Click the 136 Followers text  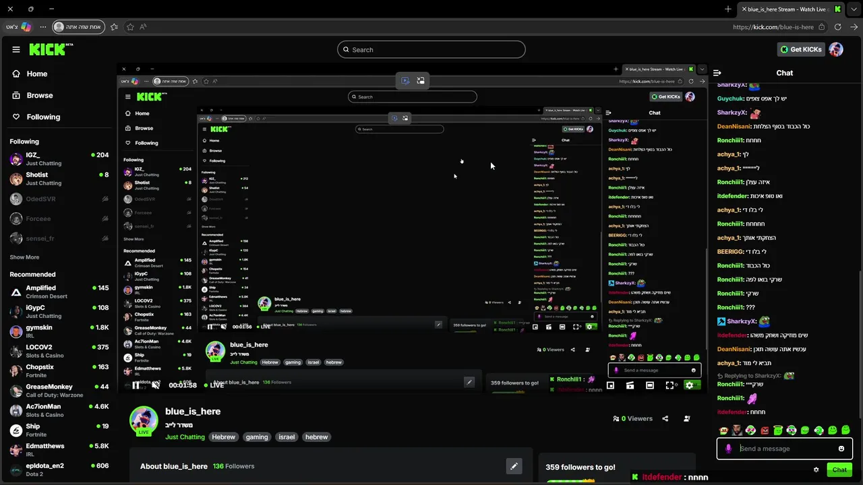click(233, 466)
